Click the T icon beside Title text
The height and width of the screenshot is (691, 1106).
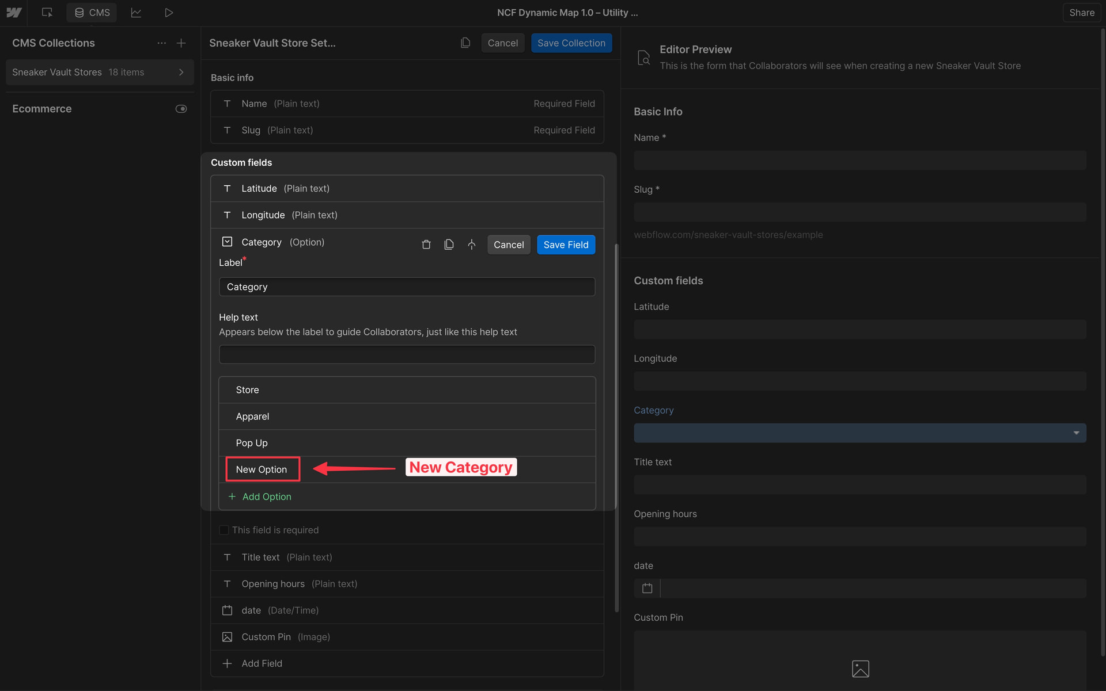[x=227, y=558]
